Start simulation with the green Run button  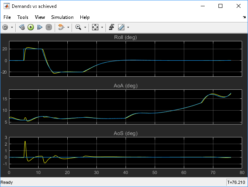[x=31, y=27]
